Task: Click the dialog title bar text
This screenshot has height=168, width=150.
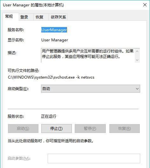Action: point(33,5)
